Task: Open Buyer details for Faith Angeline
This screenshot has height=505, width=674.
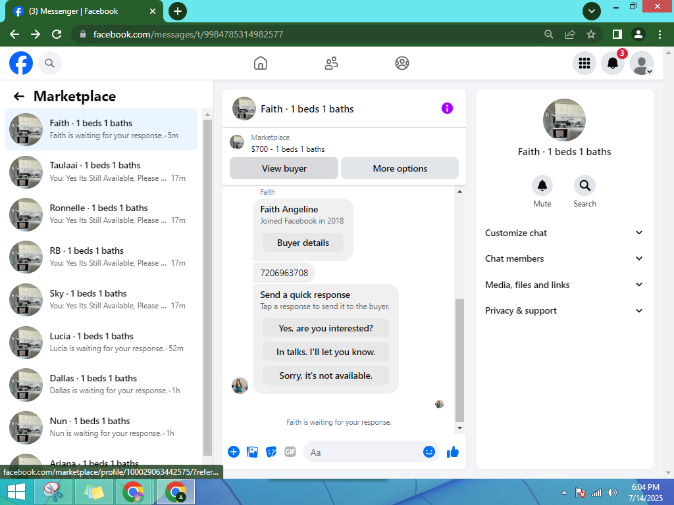Action: tap(303, 243)
